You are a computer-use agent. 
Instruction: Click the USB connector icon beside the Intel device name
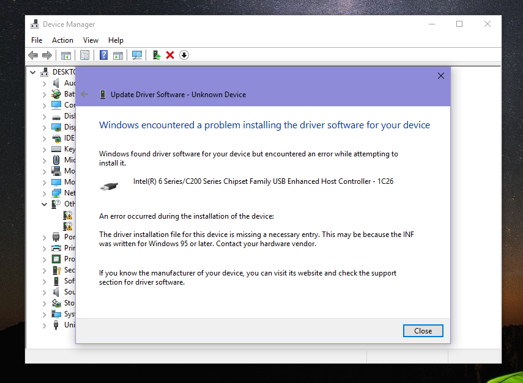tap(109, 186)
